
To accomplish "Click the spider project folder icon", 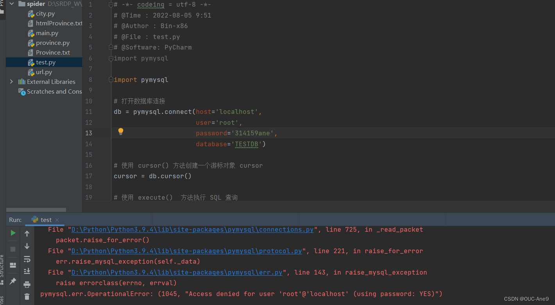I will pos(22,4).
